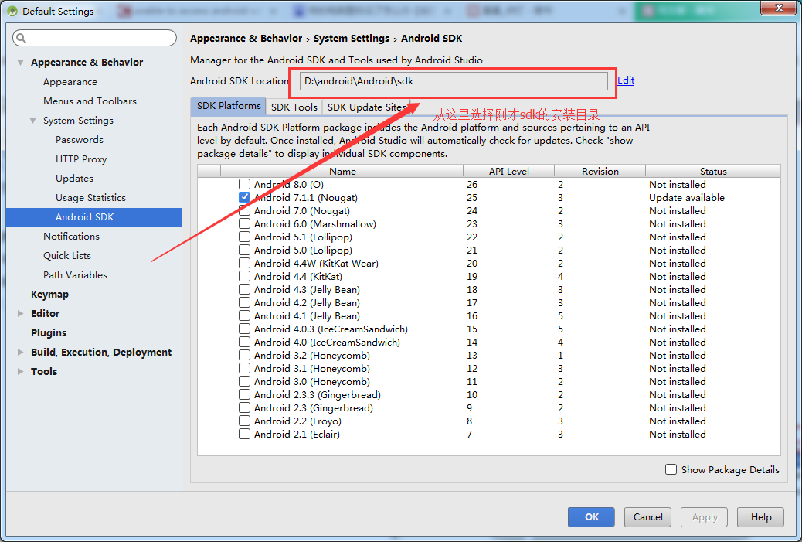The image size is (802, 542).
Task: Check the Android 2.2 (Froyo) checkbox
Action: (x=244, y=421)
